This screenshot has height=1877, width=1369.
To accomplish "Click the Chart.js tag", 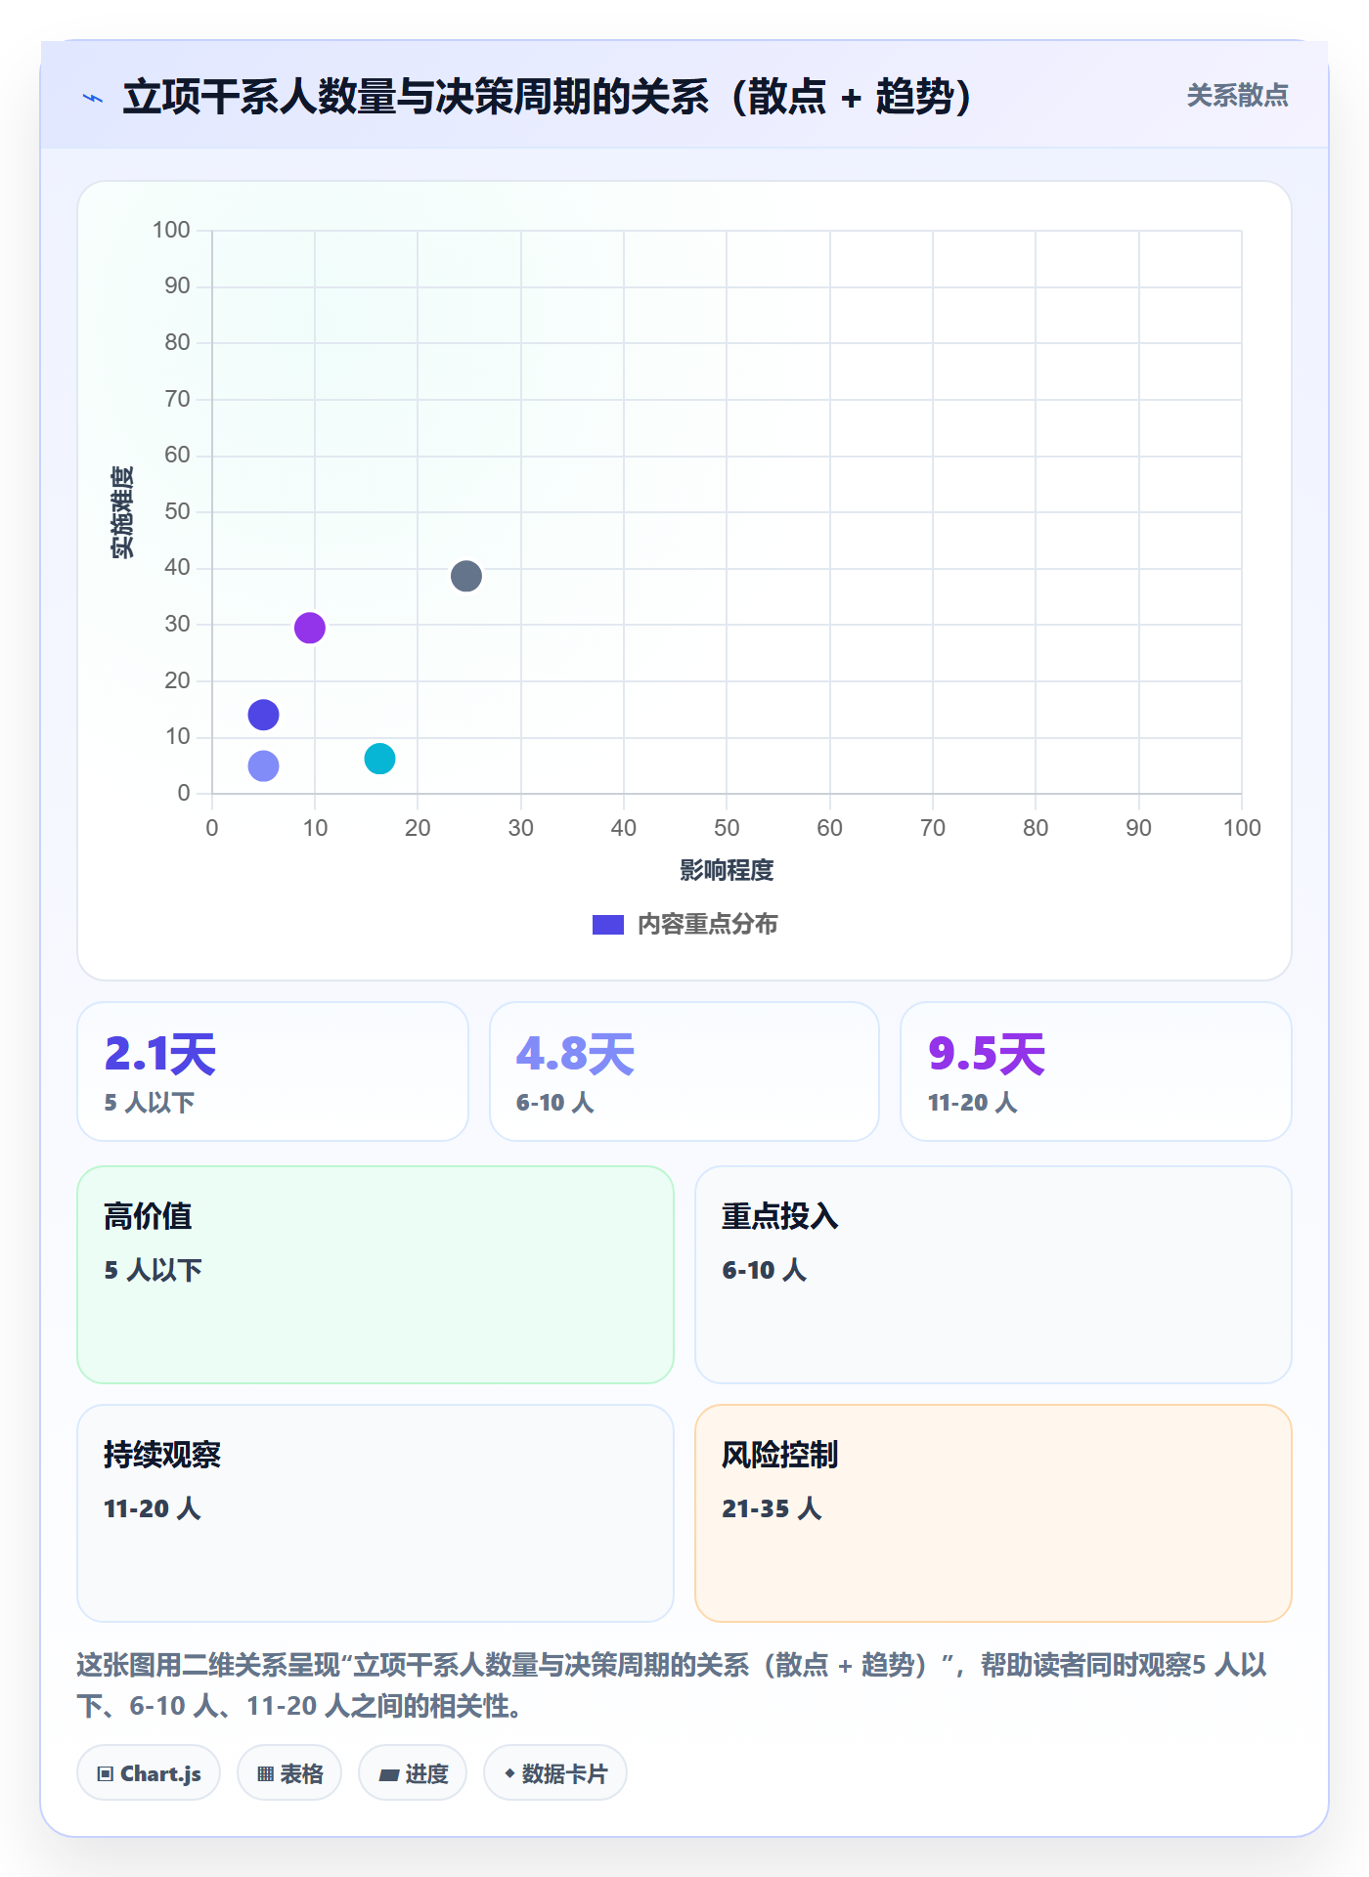I will [149, 1773].
